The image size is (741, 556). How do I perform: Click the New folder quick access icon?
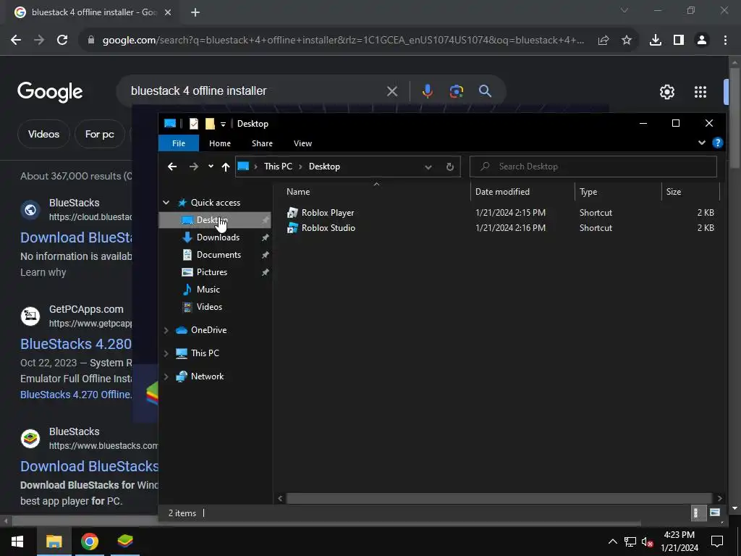(210, 124)
